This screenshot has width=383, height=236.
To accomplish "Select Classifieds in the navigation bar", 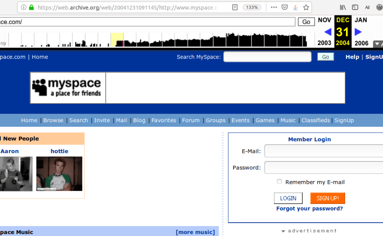I will pyautogui.click(x=316, y=120).
